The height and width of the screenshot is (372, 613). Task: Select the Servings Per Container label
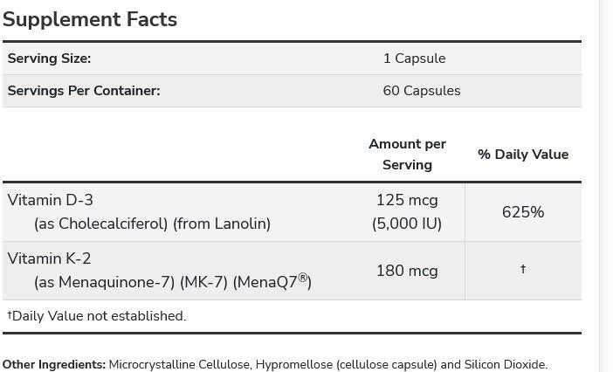click(x=84, y=91)
